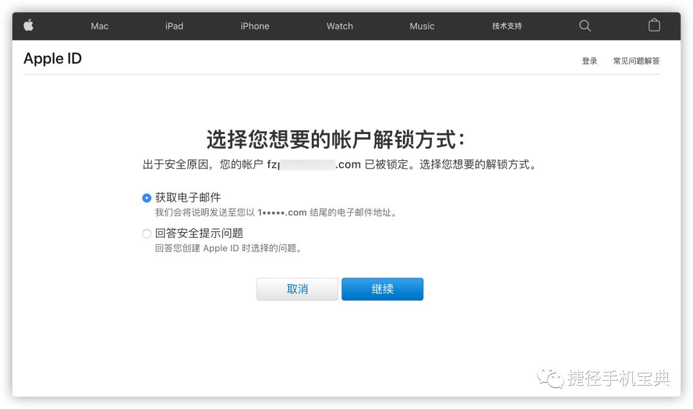Navigate to the iPhone page
693x409 pixels.
click(x=254, y=26)
